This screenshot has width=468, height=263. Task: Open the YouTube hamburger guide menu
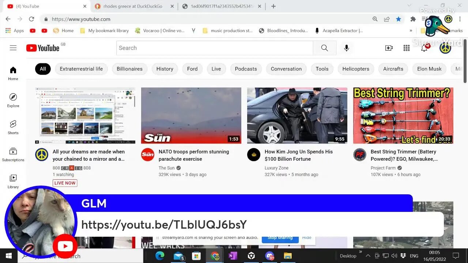tap(13, 48)
